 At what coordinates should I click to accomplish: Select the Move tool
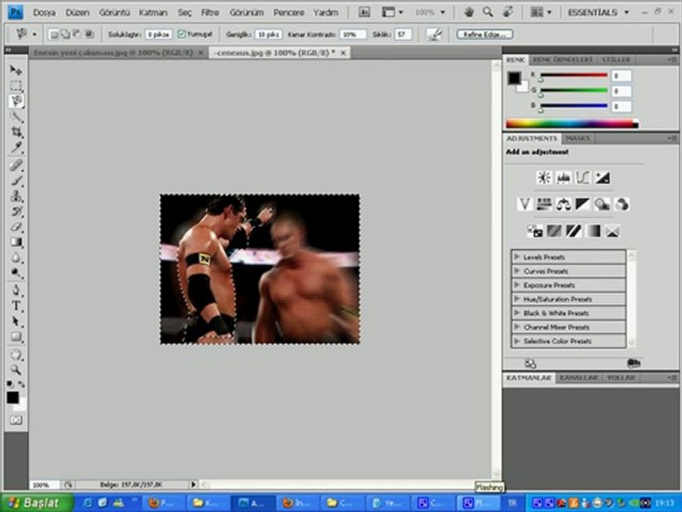(x=16, y=70)
